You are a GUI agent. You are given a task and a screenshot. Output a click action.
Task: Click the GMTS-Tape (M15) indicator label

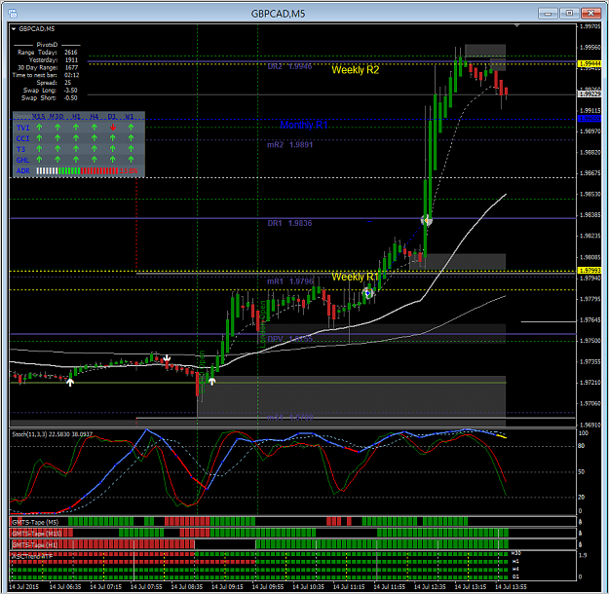(x=36, y=534)
